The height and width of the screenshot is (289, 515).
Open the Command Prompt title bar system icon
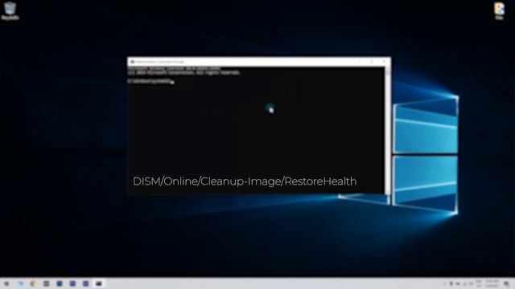click(x=132, y=62)
